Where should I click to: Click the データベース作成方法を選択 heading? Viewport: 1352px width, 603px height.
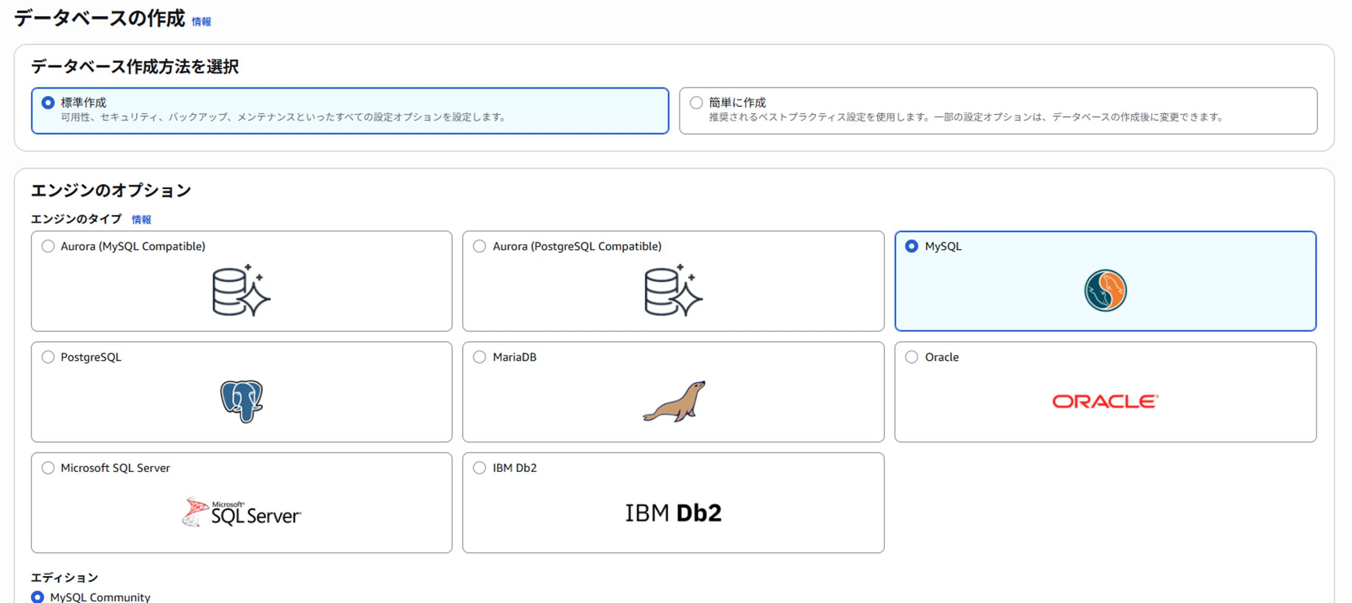tap(135, 67)
